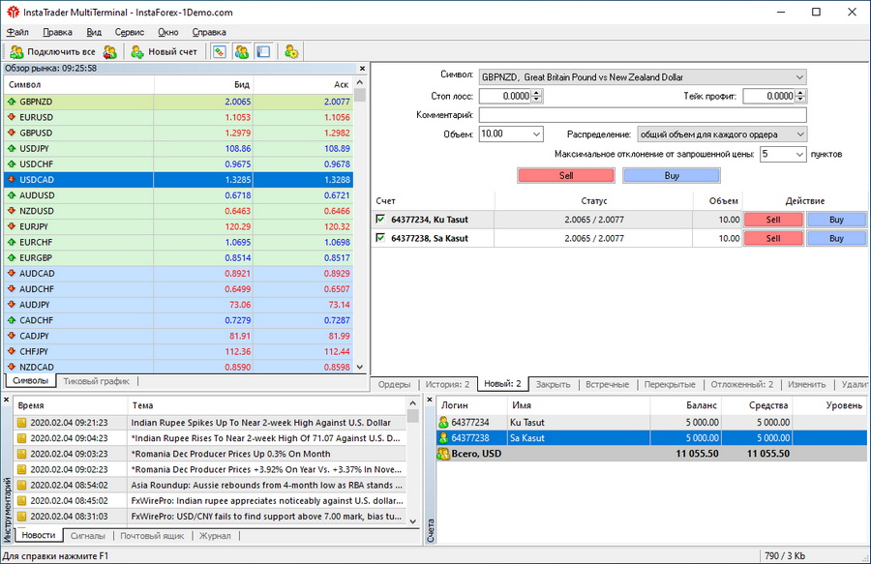The height and width of the screenshot is (564, 871).
Task: Uncheck account 64377234, Ku Tasut
Action: tap(380, 220)
